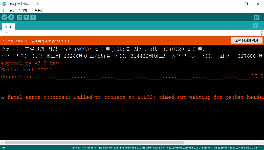Click the line number 10 in status bar
Image resolution: width=264 pixels, height=150 pixels.
point(3,148)
